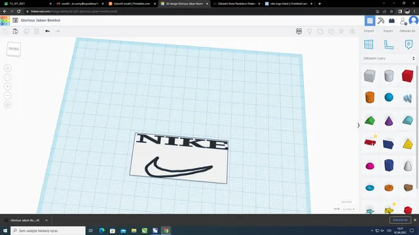
Task: Click the Export button
Action: [x=388, y=31]
